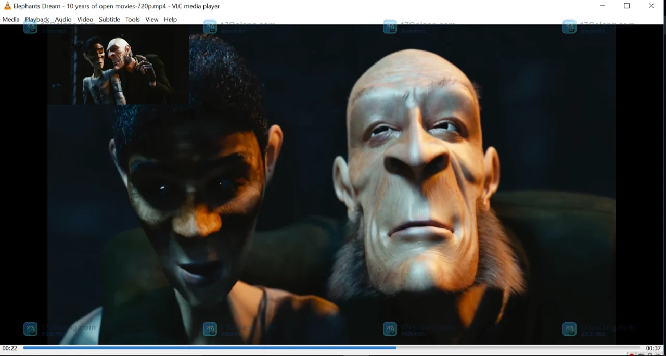The width and height of the screenshot is (666, 356).
Task: Minimize the VLC window
Action: coord(603,6)
